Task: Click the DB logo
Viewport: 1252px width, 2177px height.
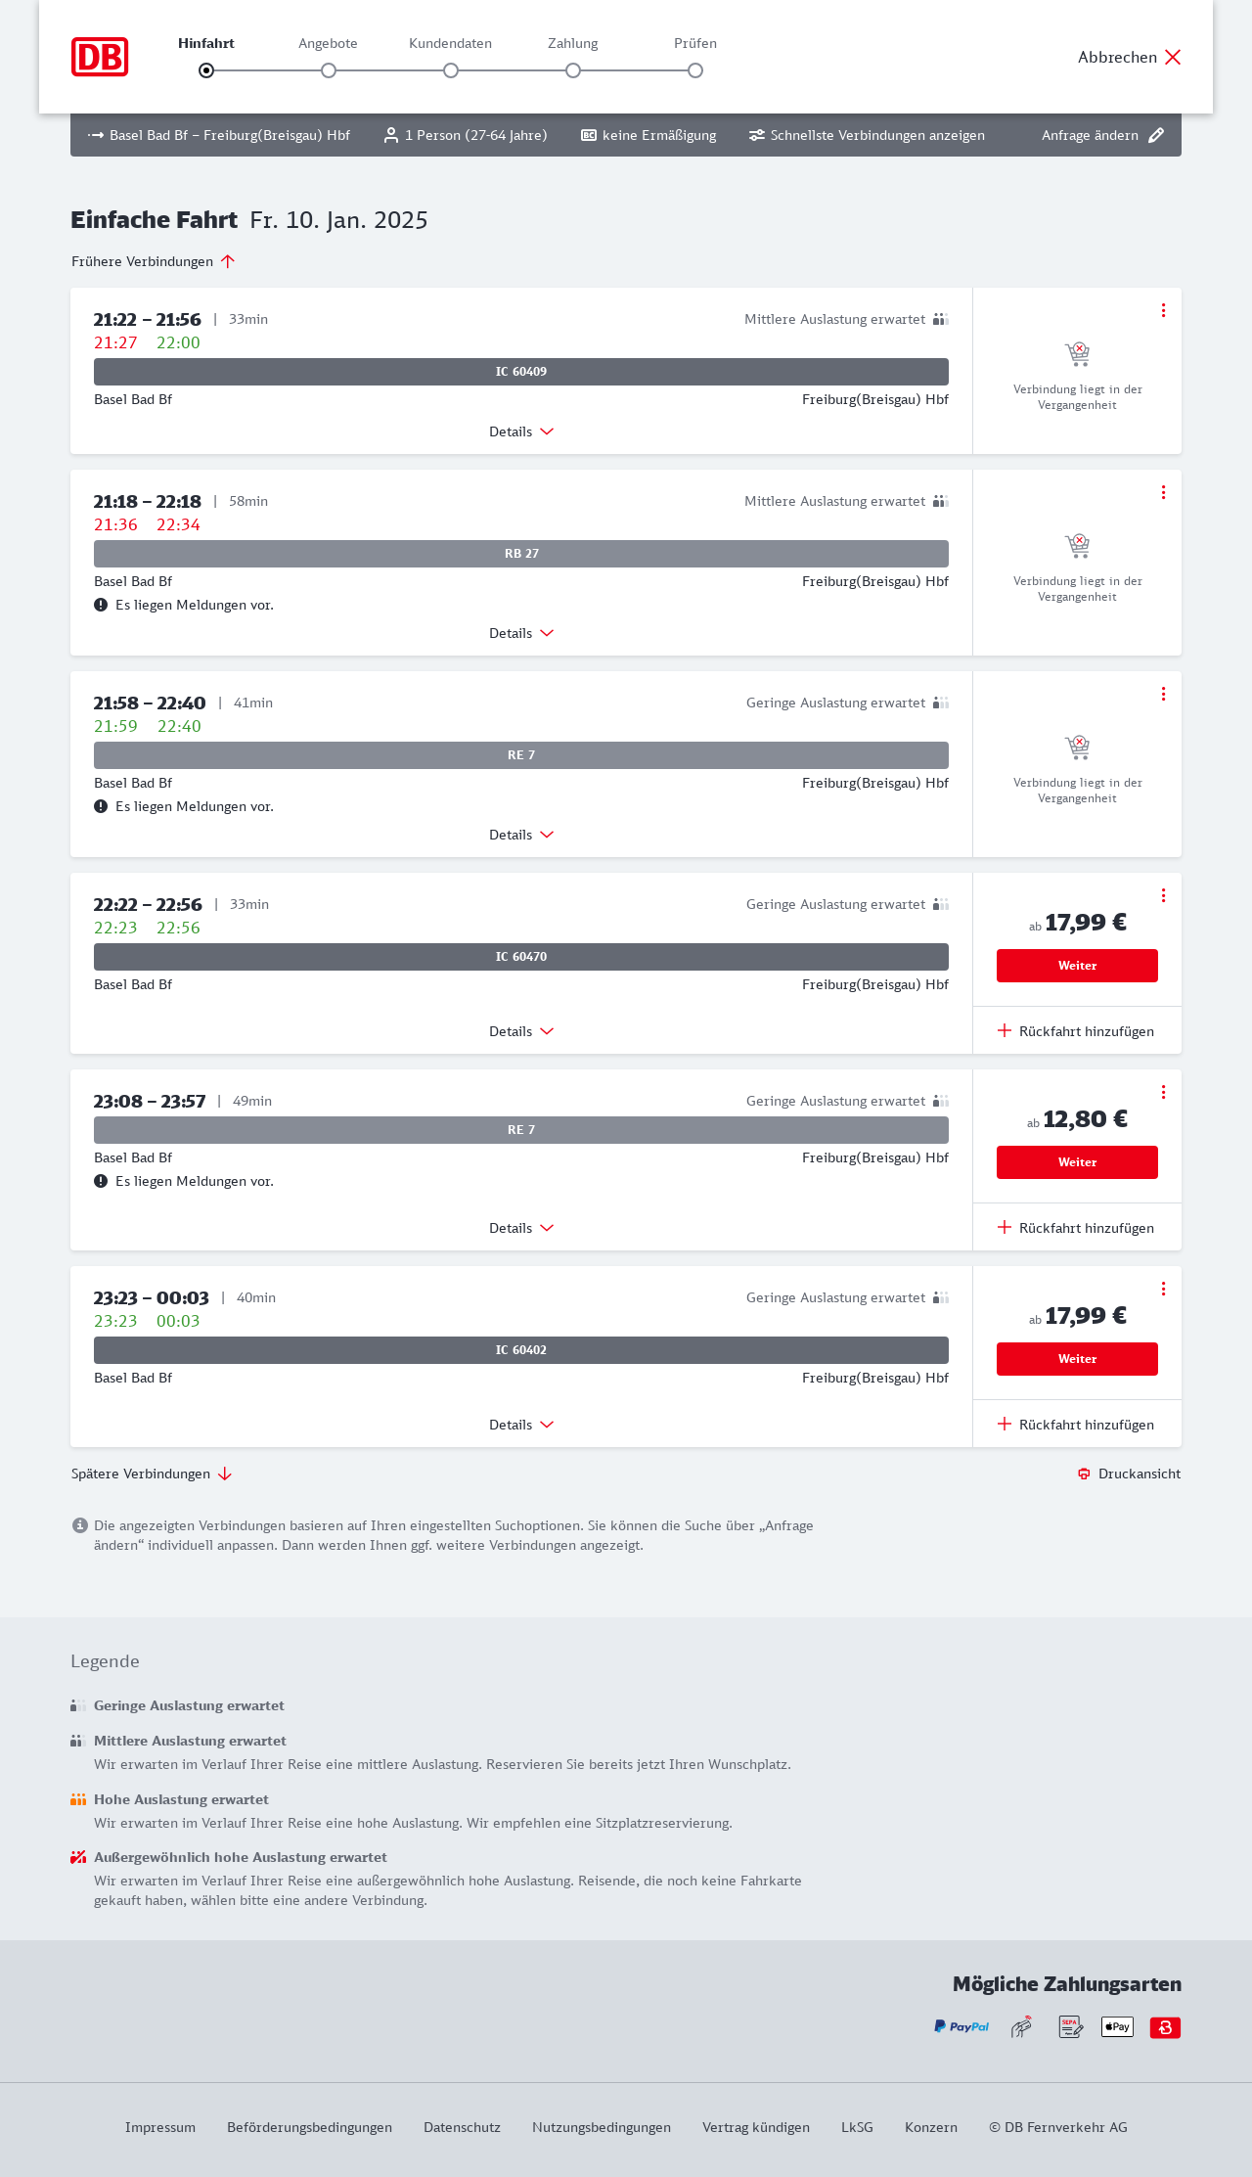Action: pos(100,57)
